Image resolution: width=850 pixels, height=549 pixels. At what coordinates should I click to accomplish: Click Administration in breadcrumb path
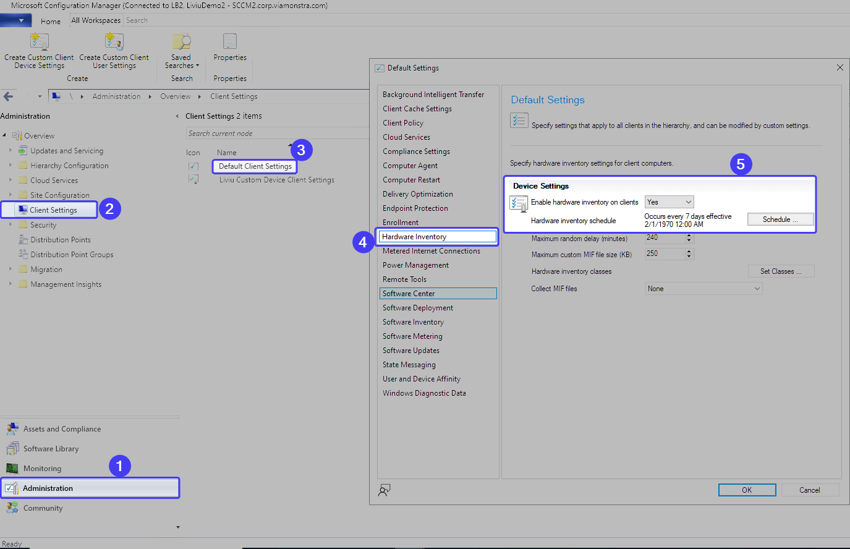pyautogui.click(x=117, y=96)
